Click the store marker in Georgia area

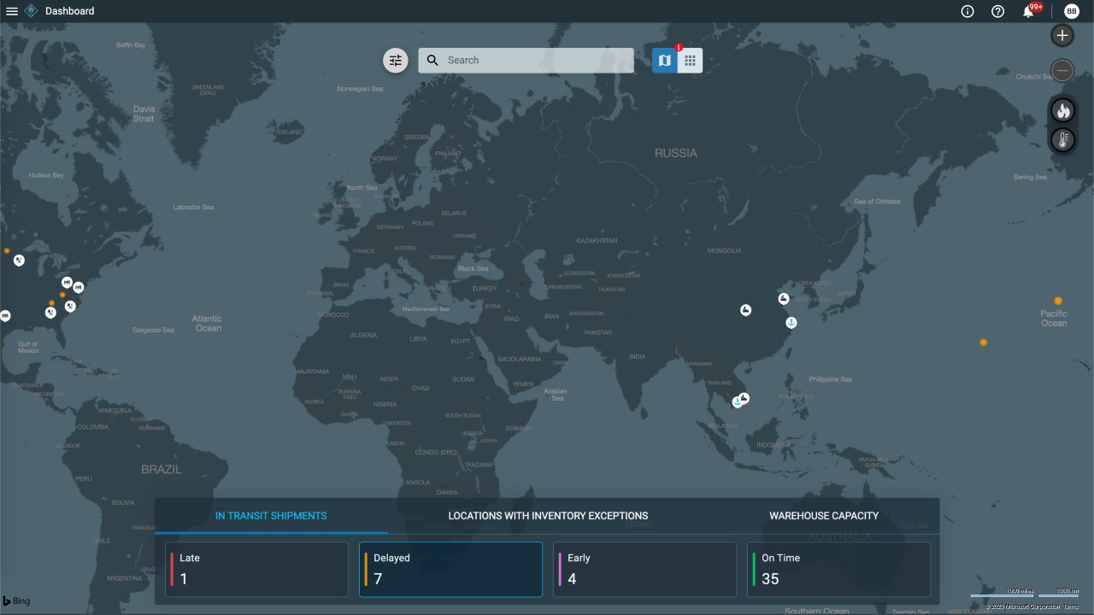[51, 313]
